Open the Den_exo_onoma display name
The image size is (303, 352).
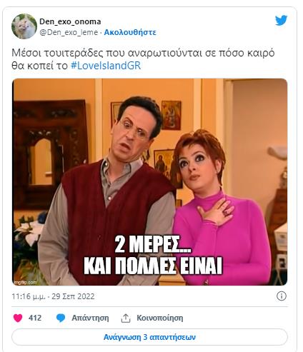70,21
